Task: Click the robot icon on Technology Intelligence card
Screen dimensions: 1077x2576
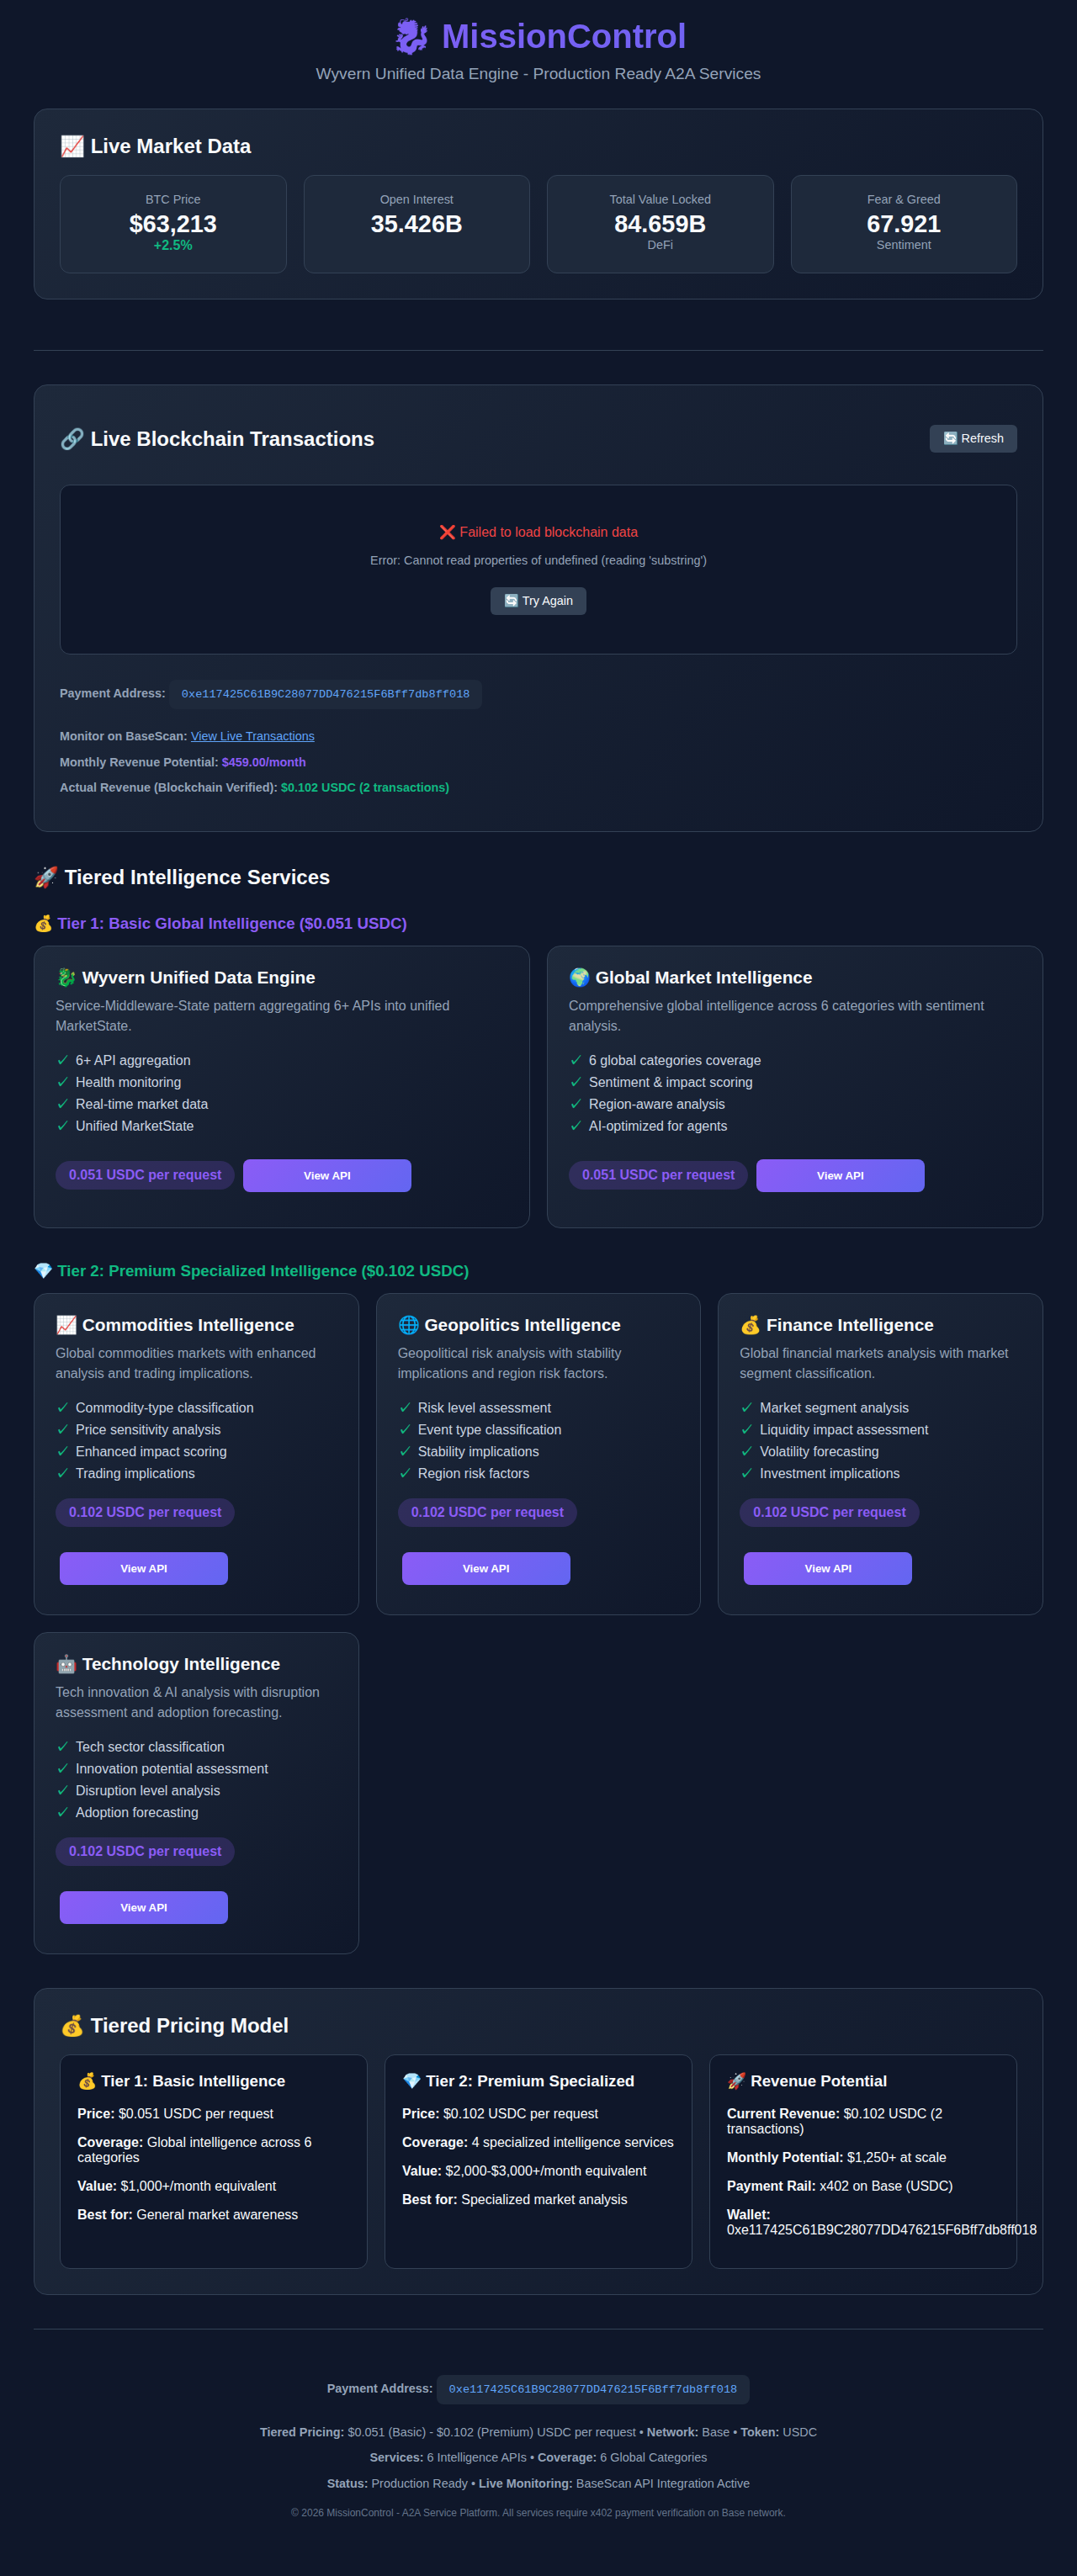Action: 66,1665
